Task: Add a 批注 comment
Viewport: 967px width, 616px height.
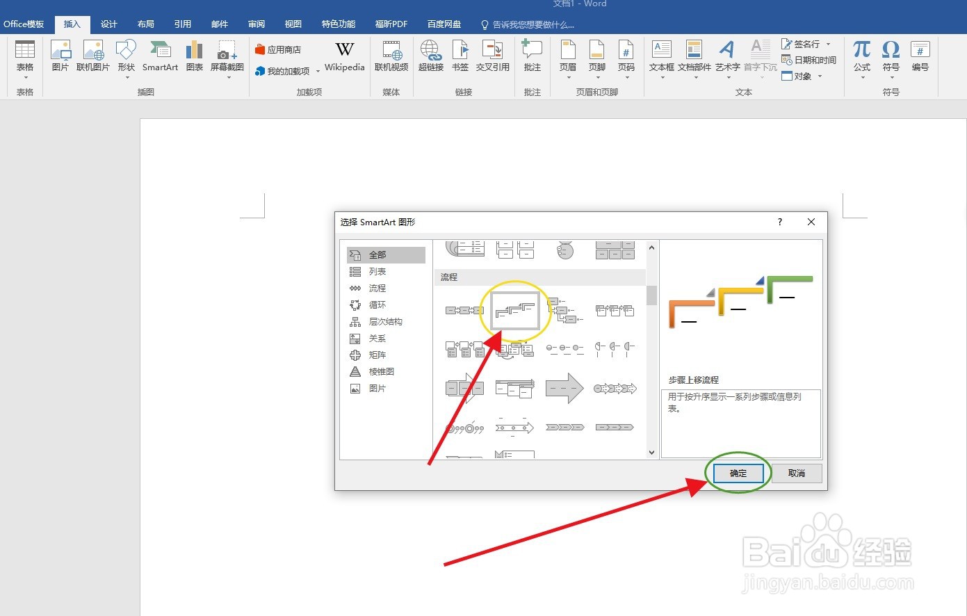Action: click(x=532, y=56)
